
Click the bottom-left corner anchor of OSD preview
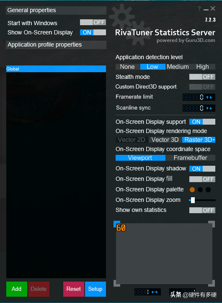117,283
